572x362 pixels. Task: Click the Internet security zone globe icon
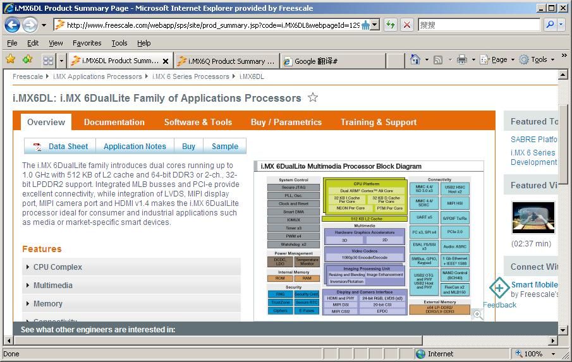(420, 354)
